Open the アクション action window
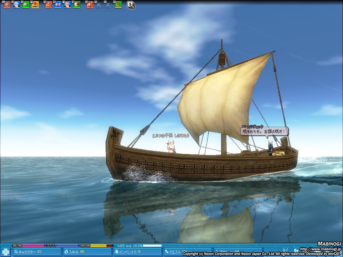Screen dimensions: 343x257 click(x=238, y=252)
